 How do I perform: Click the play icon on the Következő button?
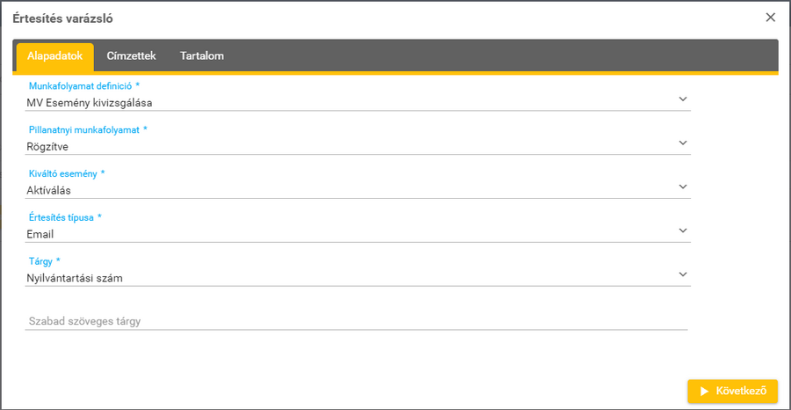(x=703, y=392)
